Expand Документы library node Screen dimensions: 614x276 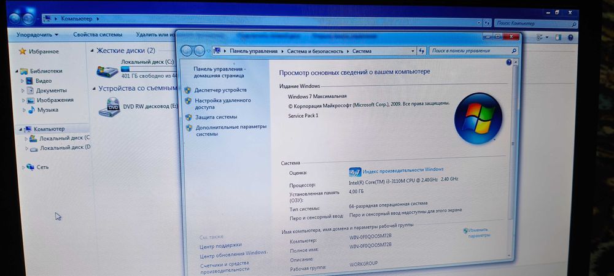23,91
